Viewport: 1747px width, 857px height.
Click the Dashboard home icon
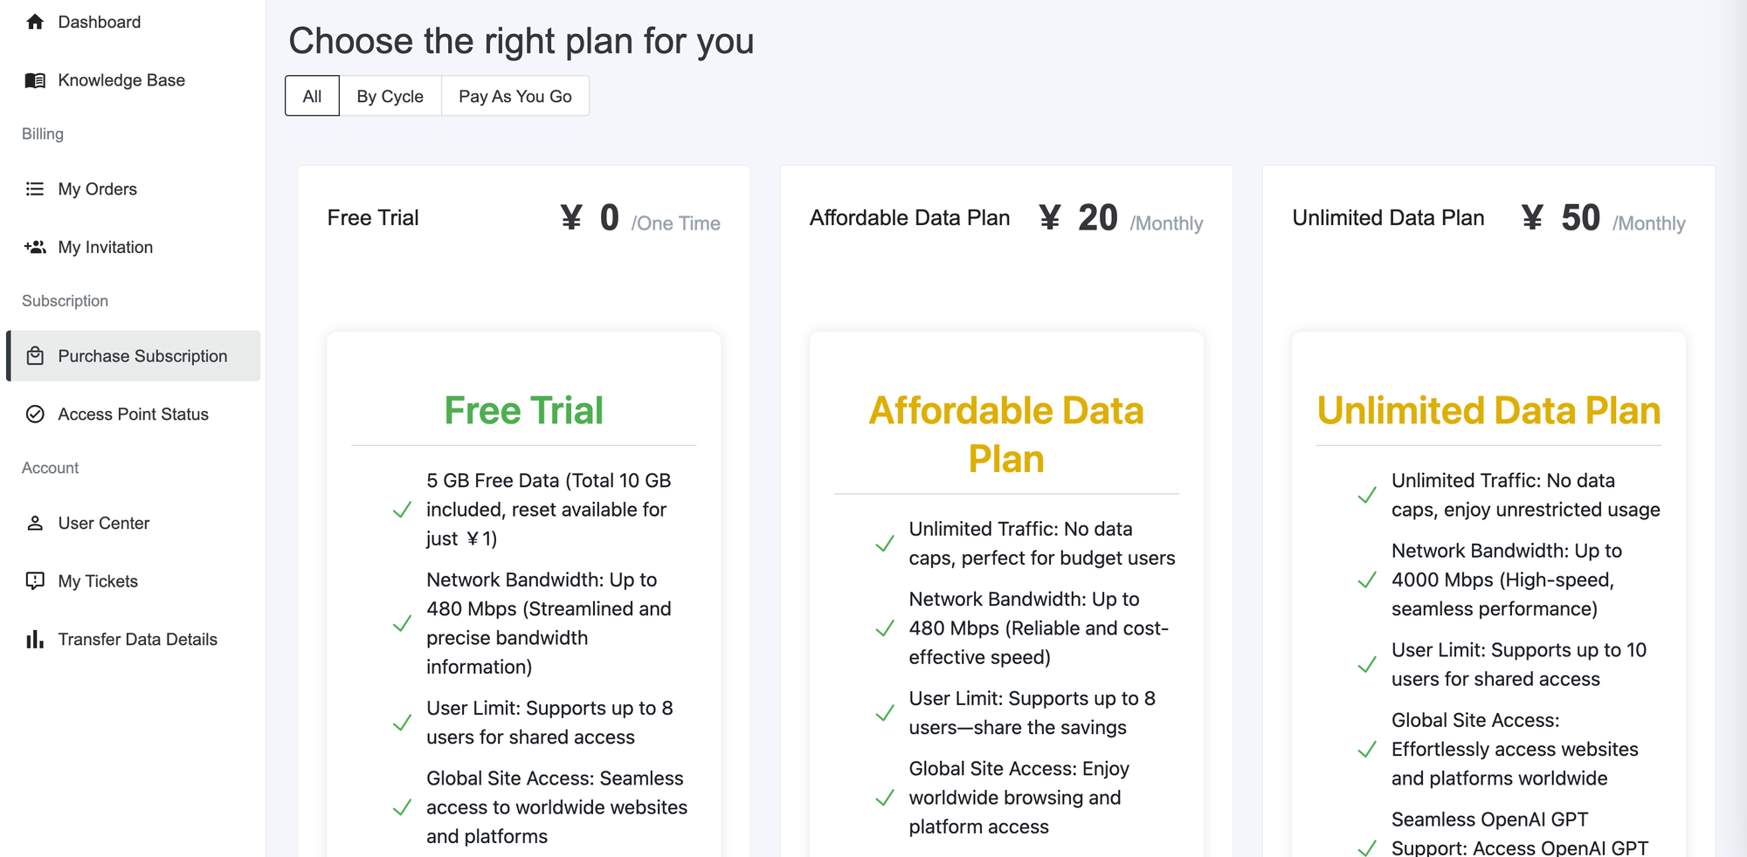[35, 22]
